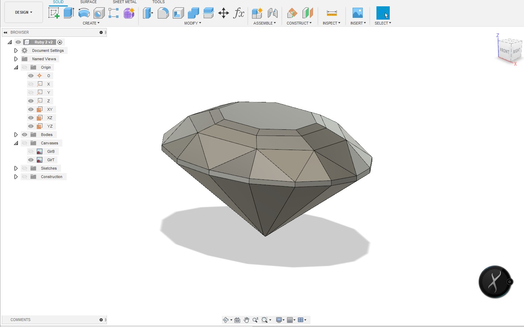524x327 pixels.
Task: Show the X axis
Action: coord(31,84)
